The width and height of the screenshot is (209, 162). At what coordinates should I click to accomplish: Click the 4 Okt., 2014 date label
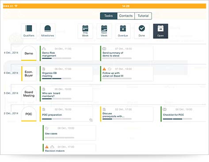(x=11, y=53)
